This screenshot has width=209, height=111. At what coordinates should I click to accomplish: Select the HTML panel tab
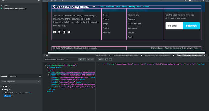[x=46, y=55]
